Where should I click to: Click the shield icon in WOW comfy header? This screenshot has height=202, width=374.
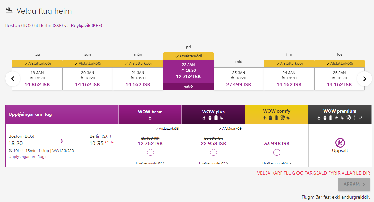tap(282, 118)
